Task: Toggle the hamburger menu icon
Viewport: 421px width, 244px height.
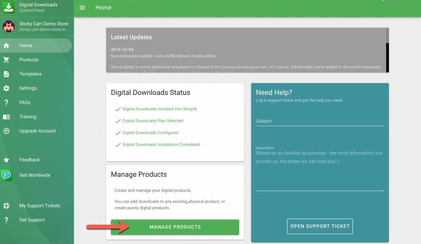Action: [x=82, y=7]
